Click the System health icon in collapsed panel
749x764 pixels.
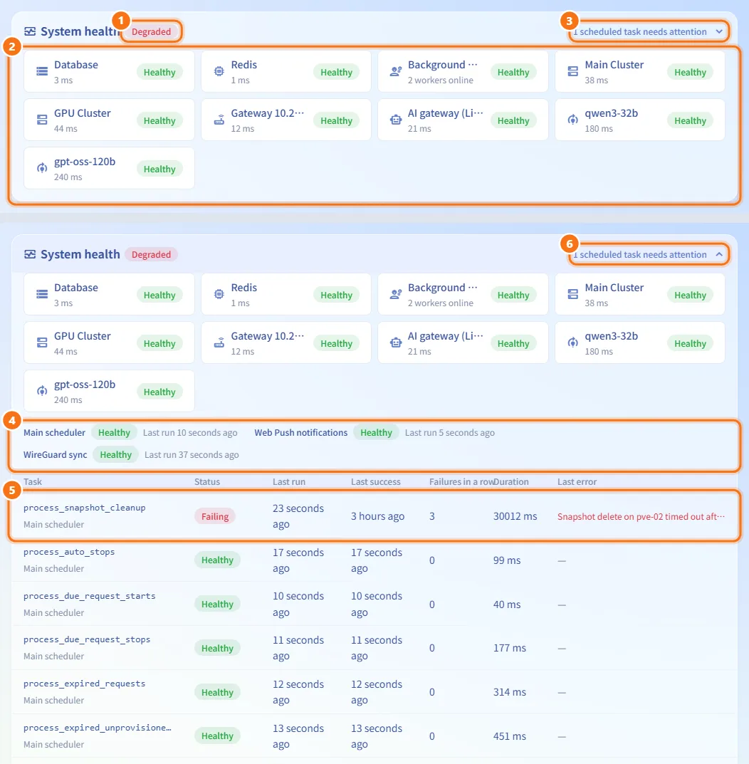(30, 31)
